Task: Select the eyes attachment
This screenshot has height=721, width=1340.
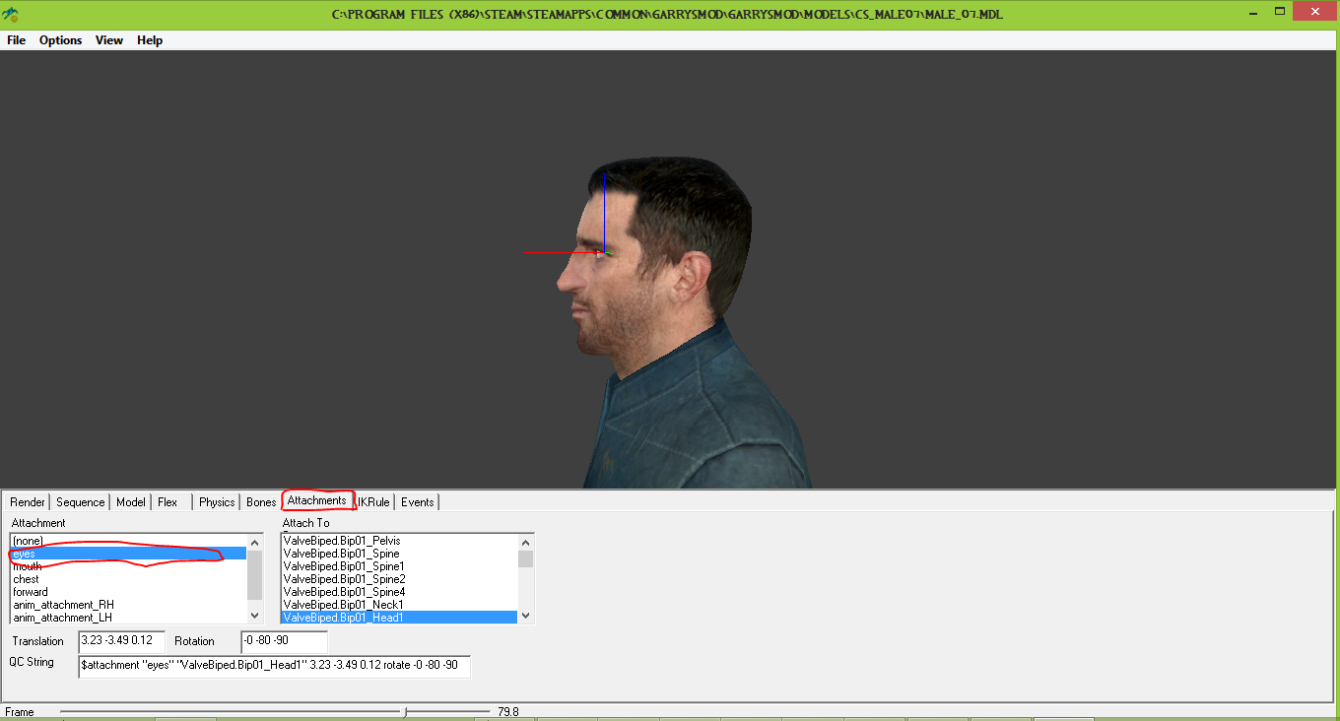Action: click(x=128, y=554)
